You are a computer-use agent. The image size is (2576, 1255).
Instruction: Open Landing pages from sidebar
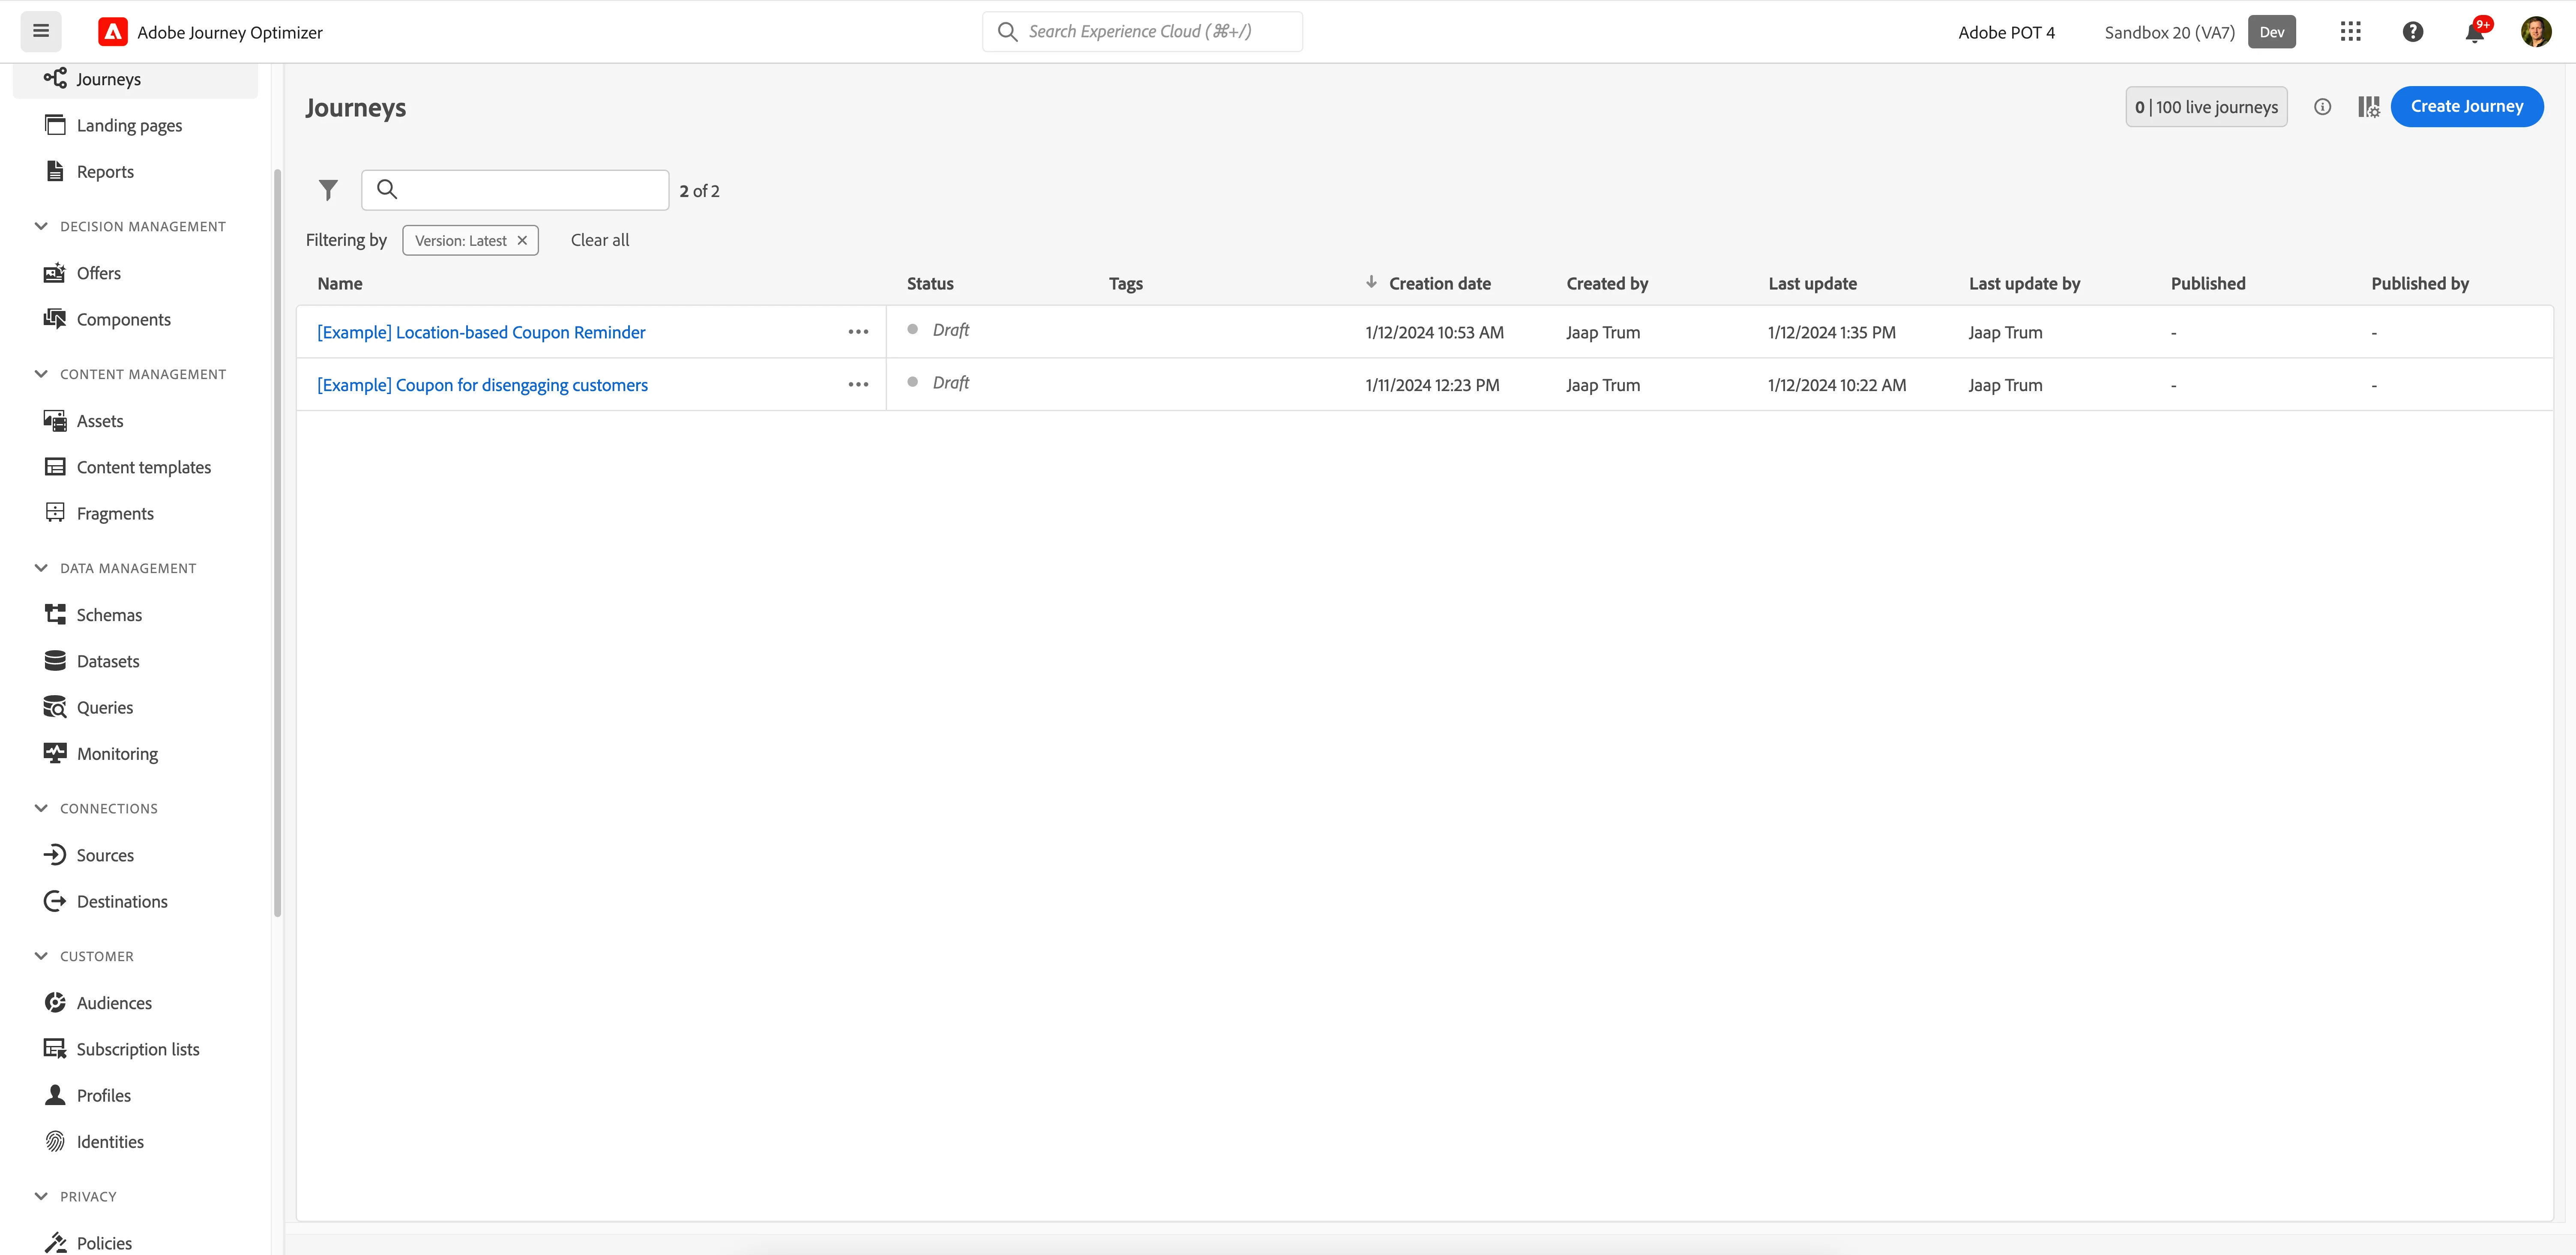point(129,125)
